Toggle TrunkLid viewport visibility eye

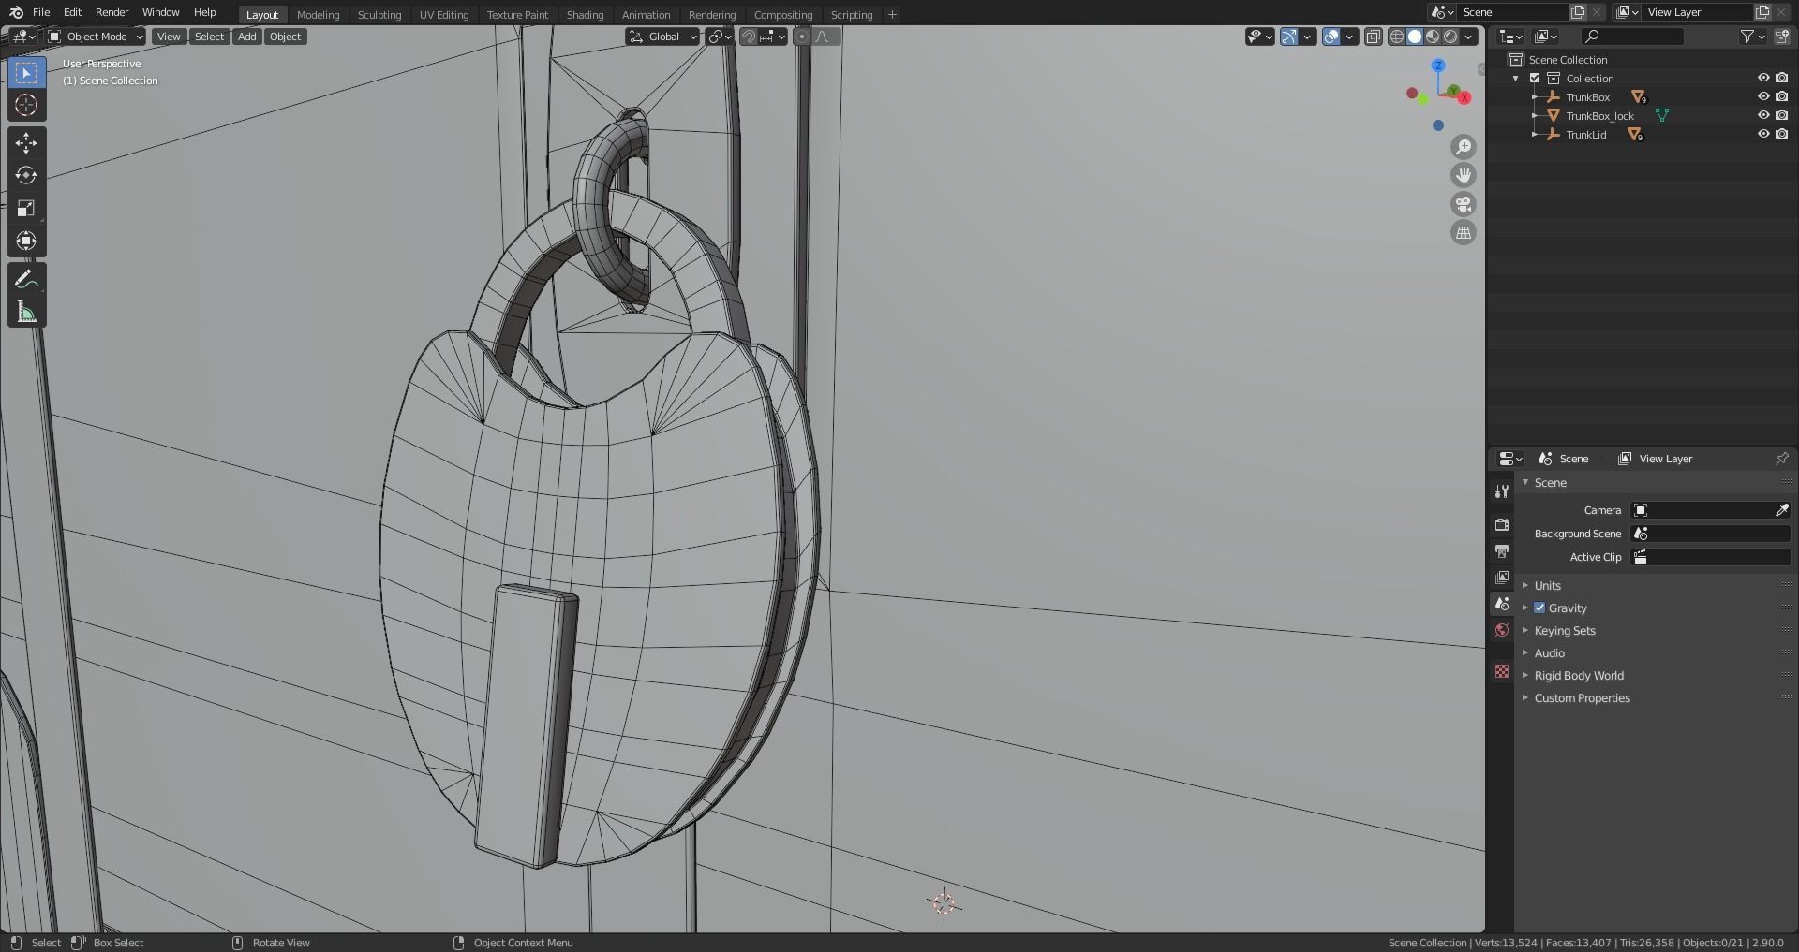[1762, 135]
